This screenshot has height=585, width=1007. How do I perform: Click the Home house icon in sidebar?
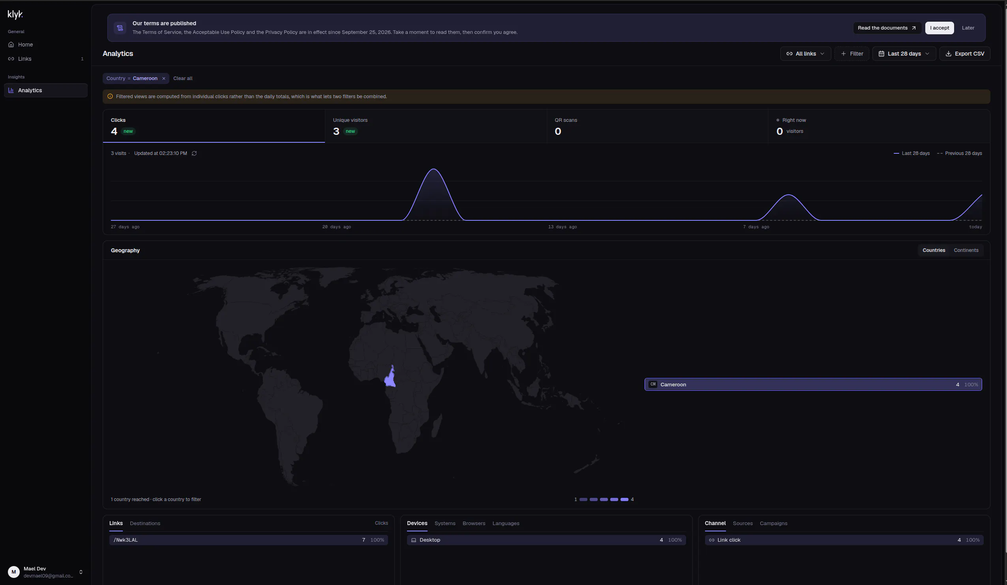[x=11, y=44]
